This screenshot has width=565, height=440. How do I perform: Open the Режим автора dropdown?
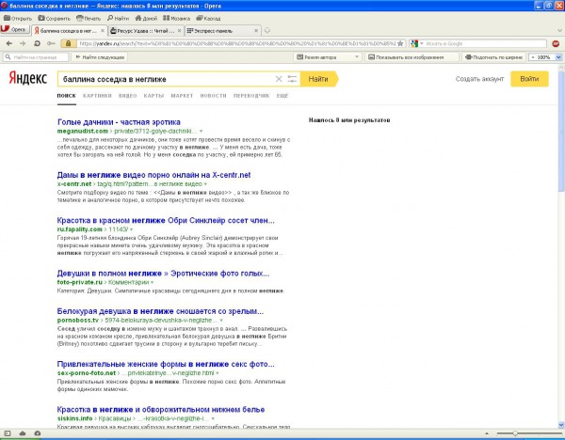point(328,57)
